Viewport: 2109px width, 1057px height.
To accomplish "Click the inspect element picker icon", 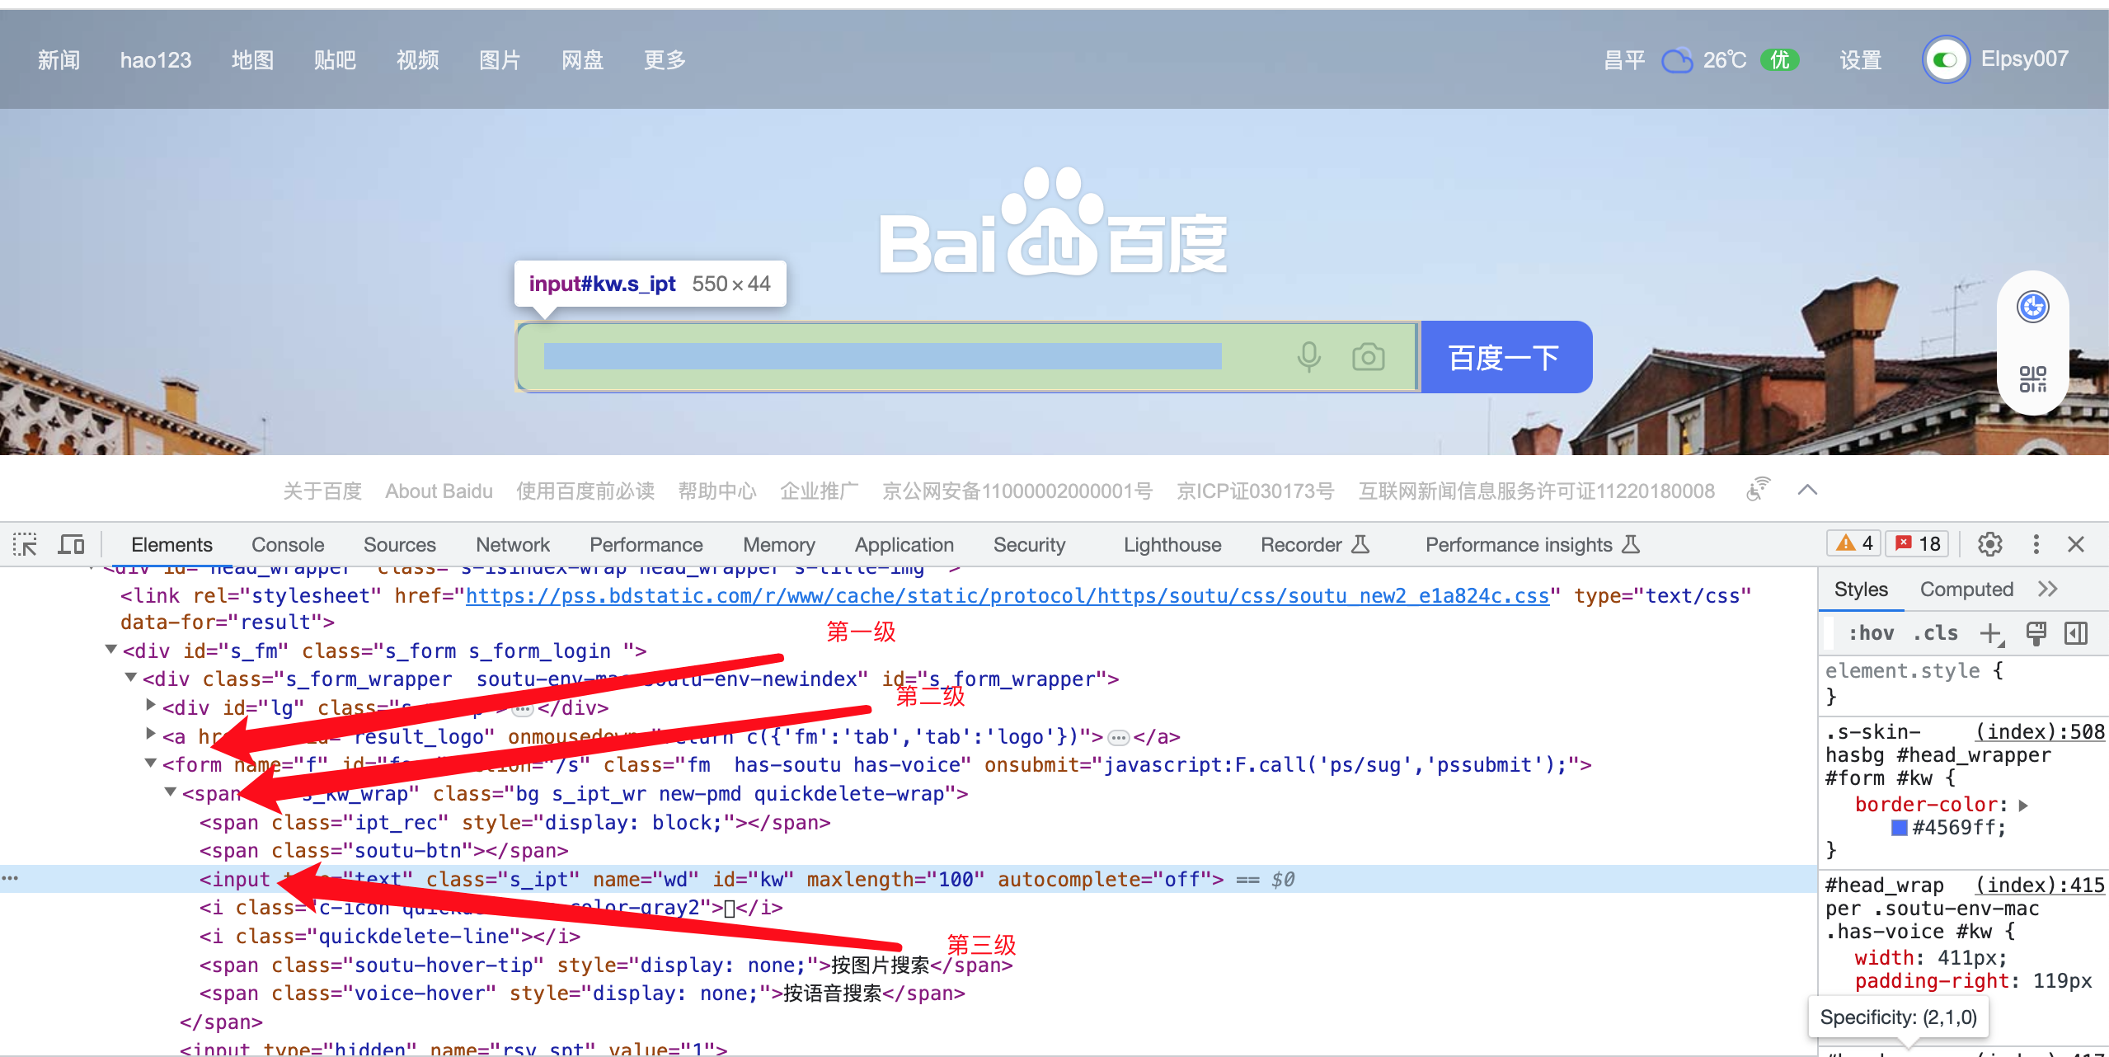I will click(x=25, y=545).
